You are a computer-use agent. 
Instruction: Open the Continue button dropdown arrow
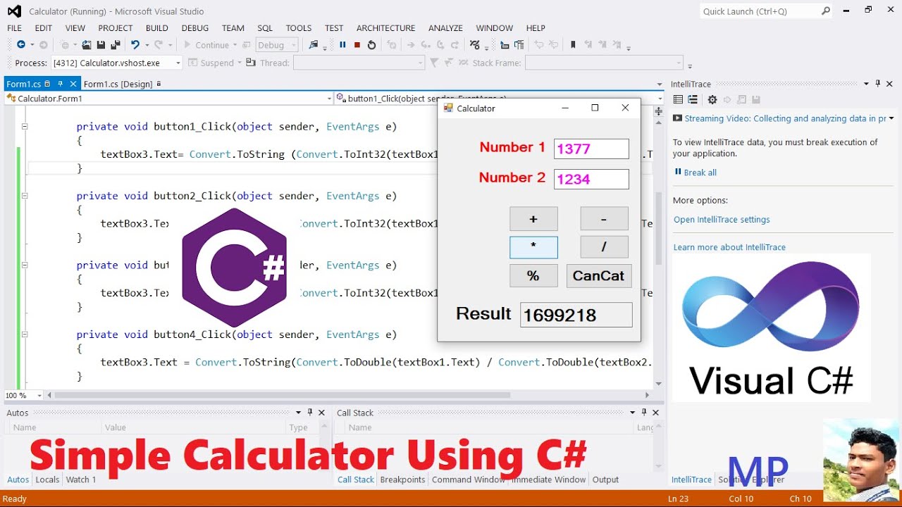tap(236, 45)
